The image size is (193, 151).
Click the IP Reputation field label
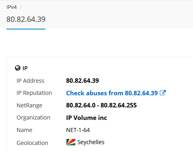pos(34,93)
